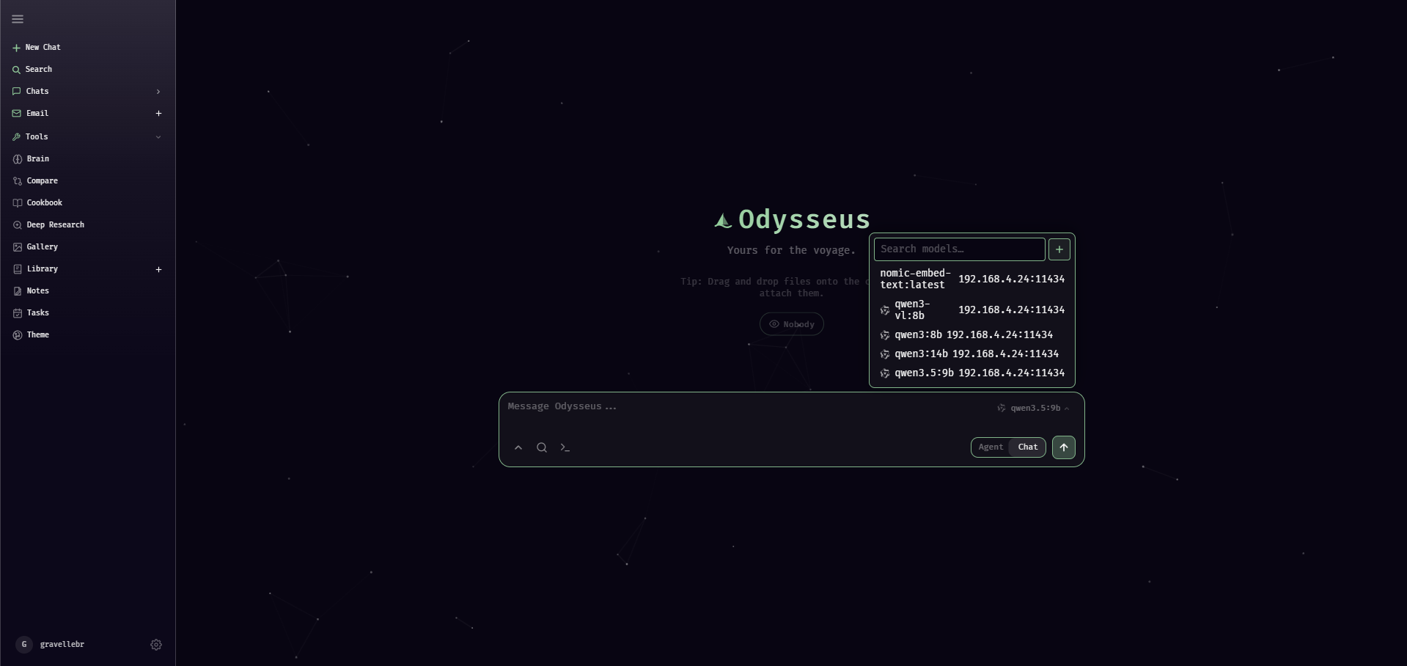Click the Tools wrench icon
Viewport: 1407px width, 666px height.
tap(16, 137)
